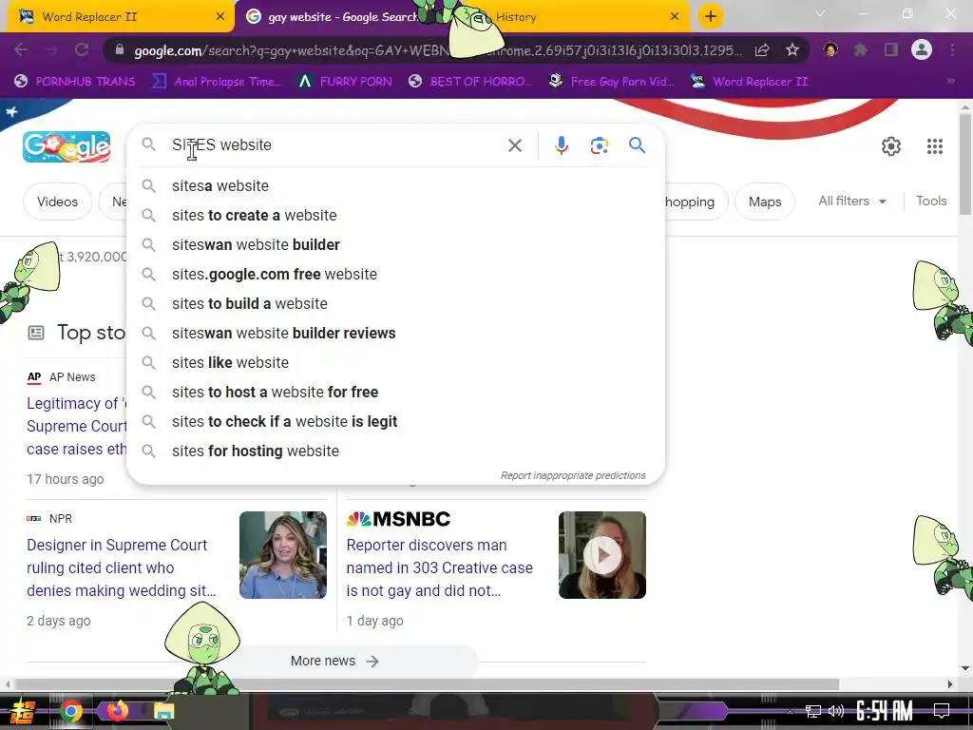Image resolution: width=973 pixels, height=730 pixels.
Task: Bookmark this page with the star icon
Action: coord(792,49)
